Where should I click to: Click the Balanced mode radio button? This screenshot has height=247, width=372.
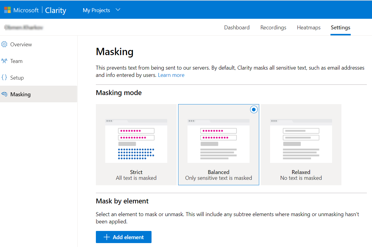[254, 110]
